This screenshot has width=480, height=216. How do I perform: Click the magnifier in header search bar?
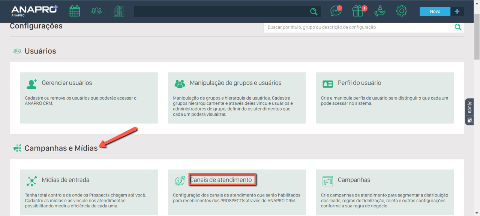click(x=313, y=12)
